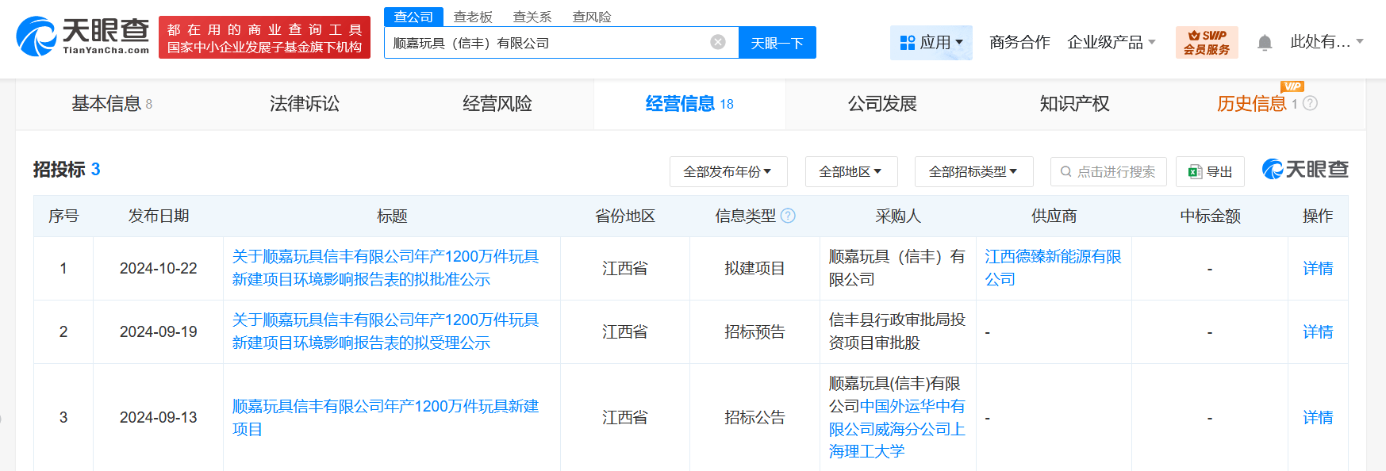Open the 企业级产品 dropdown
The image size is (1386, 471).
point(1111,42)
